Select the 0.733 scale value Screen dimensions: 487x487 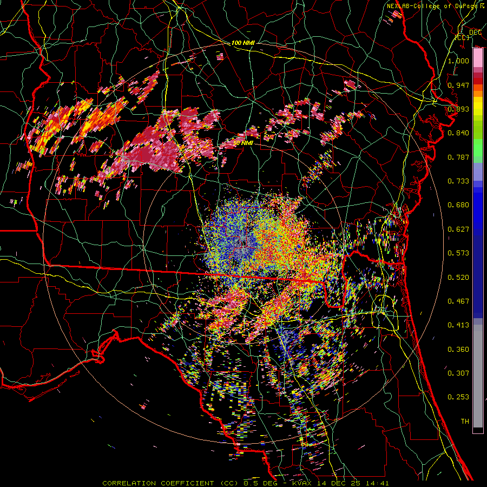pos(458,181)
